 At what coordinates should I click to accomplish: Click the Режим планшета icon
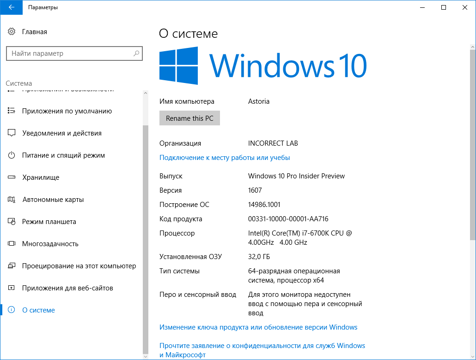(x=12, y=222)
